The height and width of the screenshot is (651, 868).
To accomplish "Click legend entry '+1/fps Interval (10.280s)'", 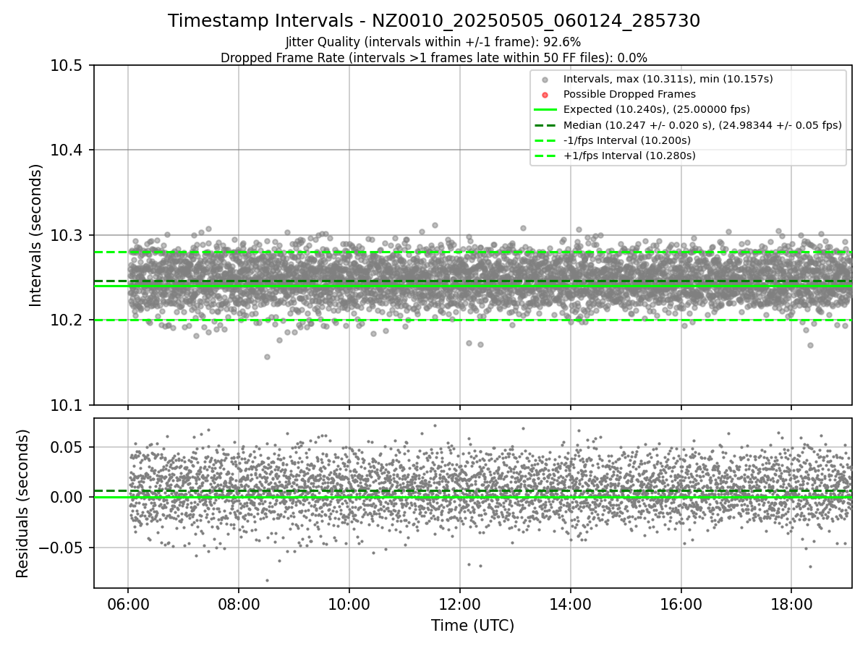I will (x=629, y=156).
